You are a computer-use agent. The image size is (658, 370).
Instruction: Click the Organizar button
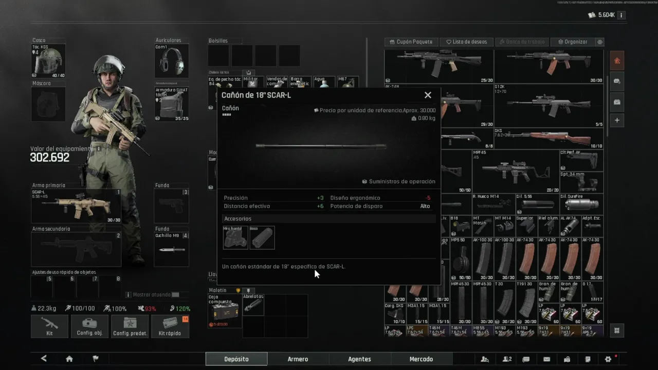point(572,42)
